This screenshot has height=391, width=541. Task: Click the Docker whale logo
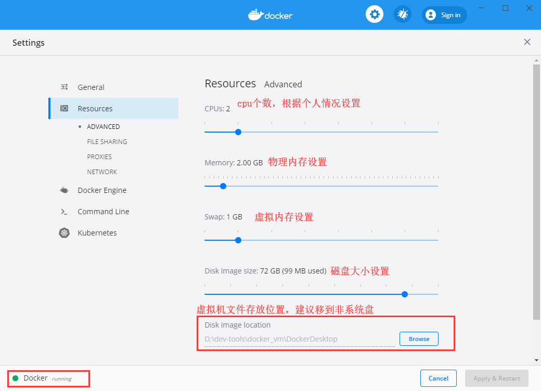click(270, 15)
